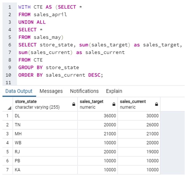Open the Messages tab
Viewport: 188px width, 177px height.
coord(51,91)
